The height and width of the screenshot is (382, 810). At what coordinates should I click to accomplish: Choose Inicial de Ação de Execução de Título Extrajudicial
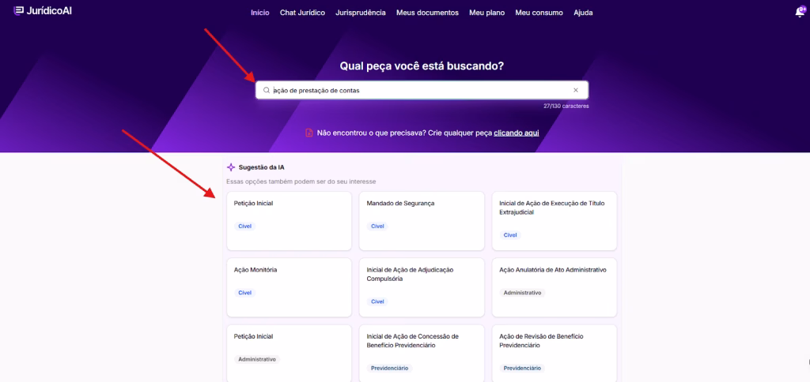coord(555,221)
